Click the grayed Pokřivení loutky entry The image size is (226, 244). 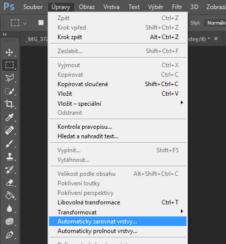(x=117, y=183)
